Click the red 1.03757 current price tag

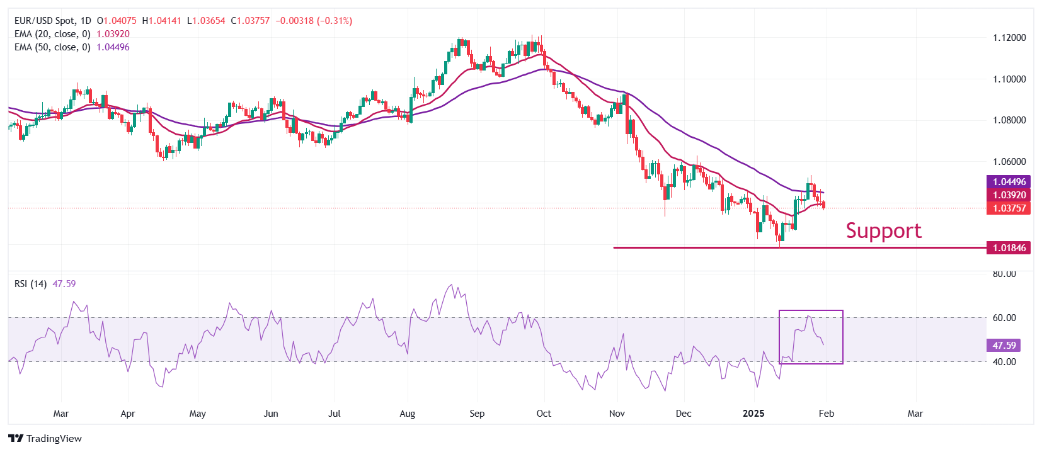1008,208
